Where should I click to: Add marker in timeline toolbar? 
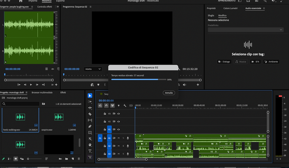[x=119, y=106]
